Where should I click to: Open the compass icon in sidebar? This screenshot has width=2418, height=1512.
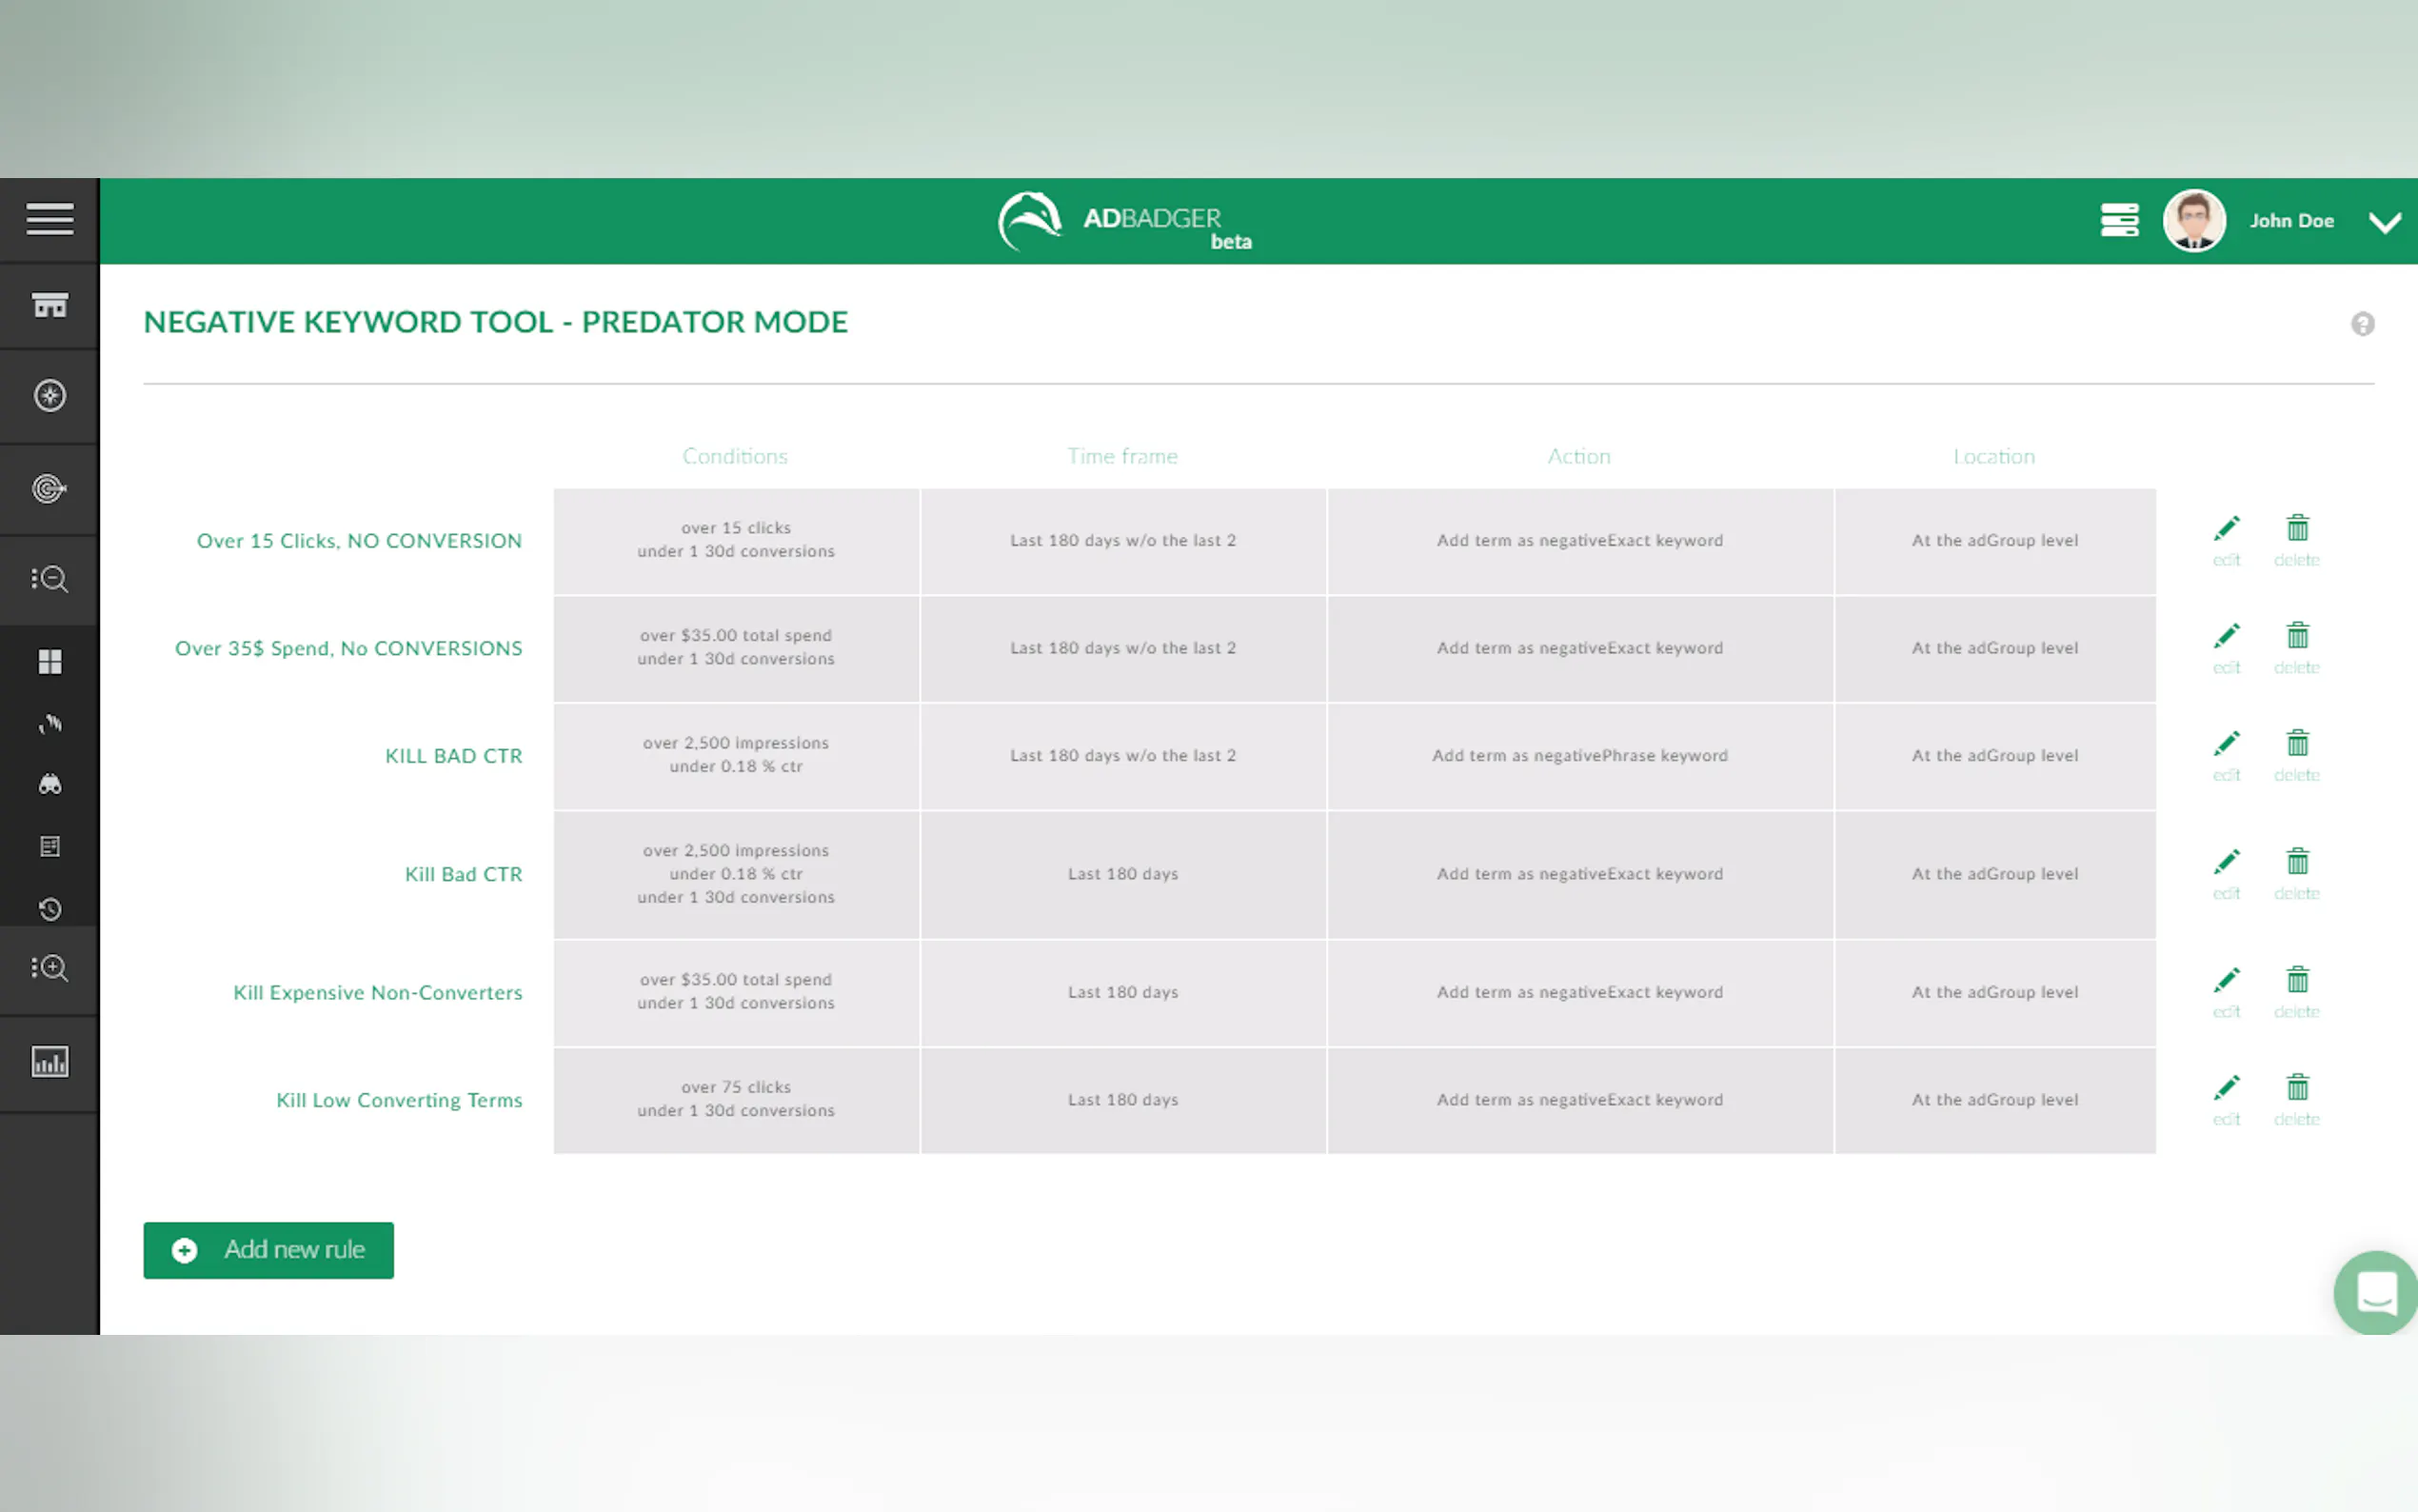(49, 396)
